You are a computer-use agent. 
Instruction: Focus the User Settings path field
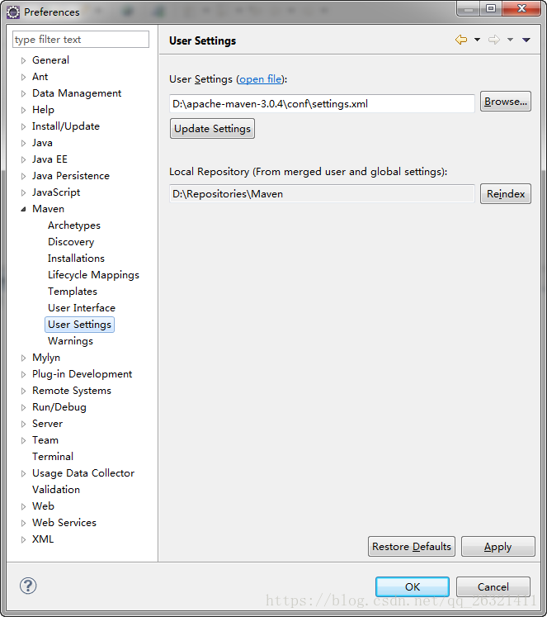point(322,103)
